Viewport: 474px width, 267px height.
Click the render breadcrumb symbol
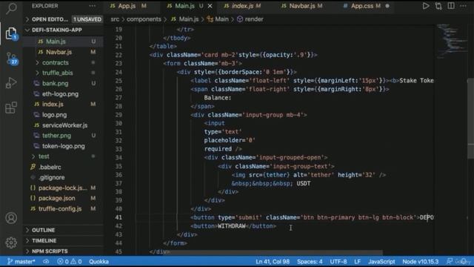click(x=250, y=19)
